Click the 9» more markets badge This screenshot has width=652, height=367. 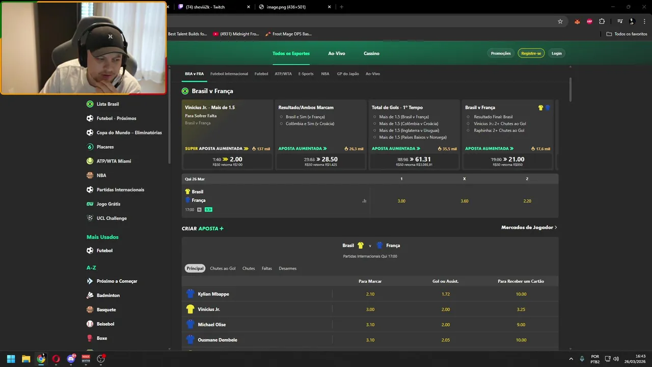coord(208,209)
